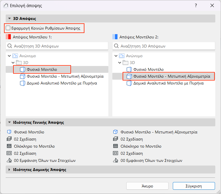
Task: Focus the Model 2 3D views search box
Action: [x=164, y=46]
